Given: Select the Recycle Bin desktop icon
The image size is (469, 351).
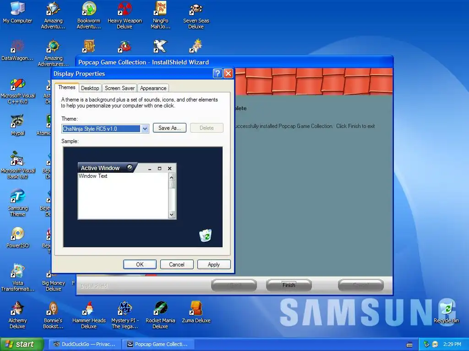Looking at the screenshot, I should 446,312.
